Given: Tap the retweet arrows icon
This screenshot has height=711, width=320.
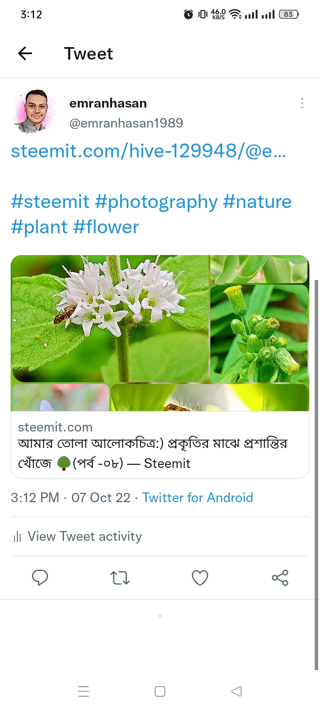Looking at the screenshot, I should pos(120,578).
